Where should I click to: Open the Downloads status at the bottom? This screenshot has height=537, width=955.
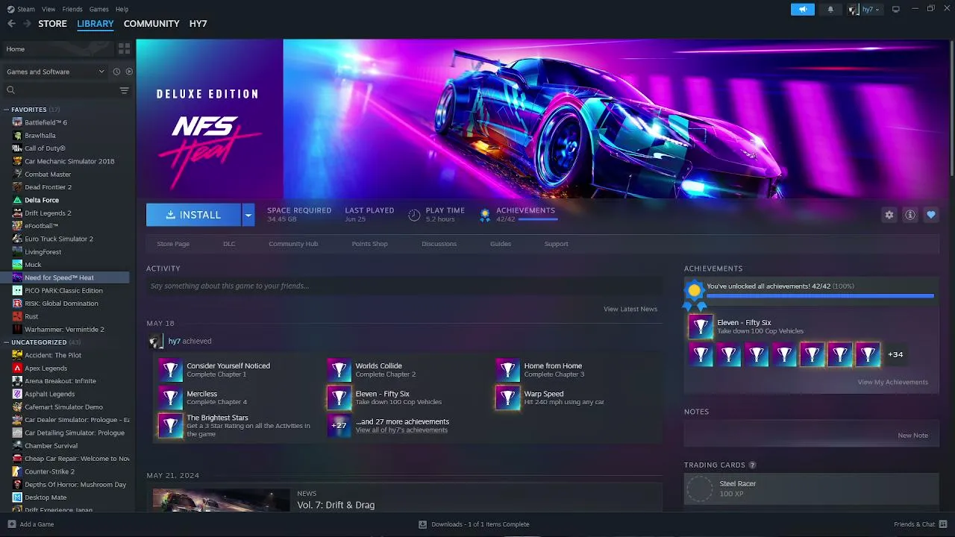pyautogui.click(x=475, y=524)
